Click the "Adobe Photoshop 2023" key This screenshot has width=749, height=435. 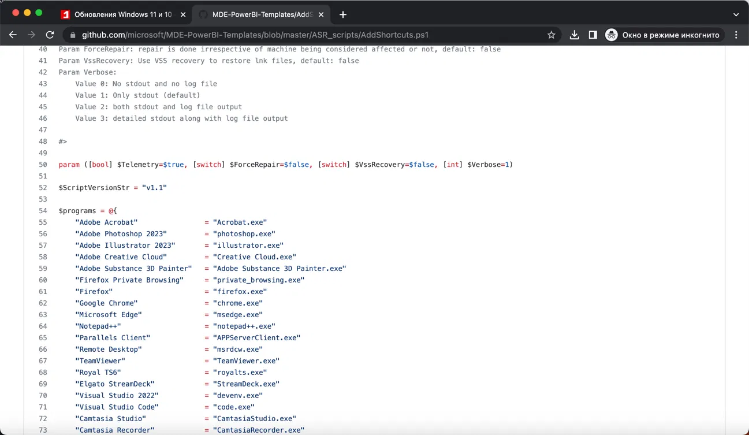pos(121,234)
